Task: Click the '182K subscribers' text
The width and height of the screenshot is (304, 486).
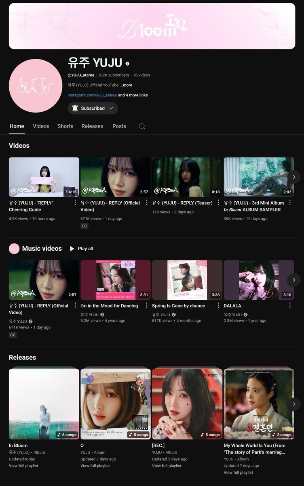Action: [114, 75]
